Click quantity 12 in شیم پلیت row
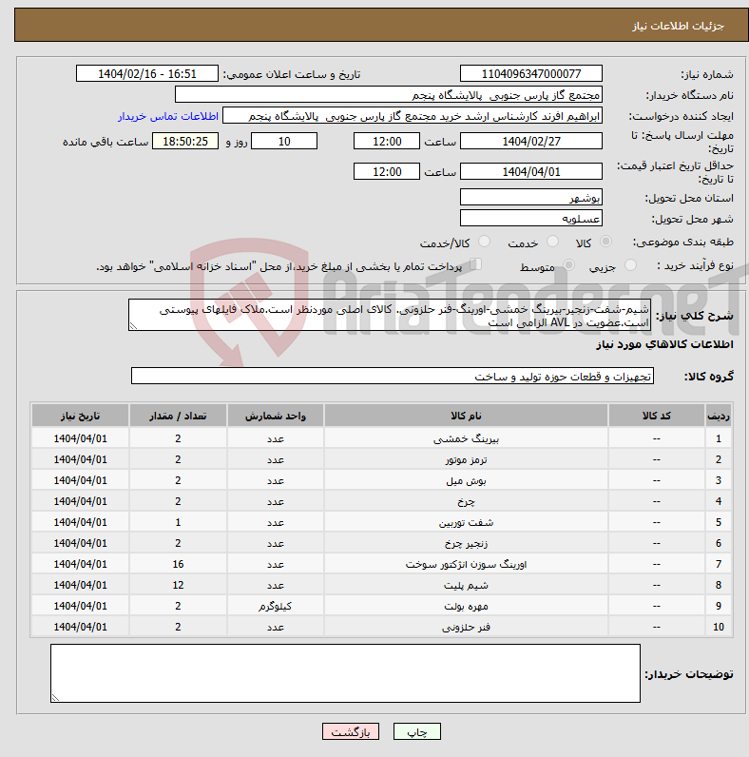 [x=178, y=585]
